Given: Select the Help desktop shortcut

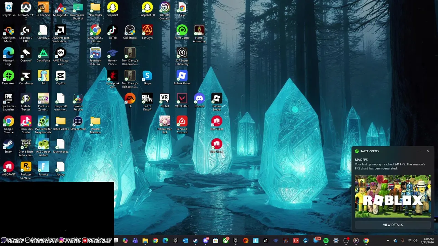Looking at the screenshot, I should click(x=182, y=10).
